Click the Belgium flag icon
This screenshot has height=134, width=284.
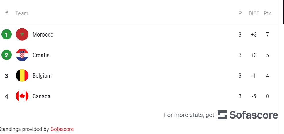point(22,76)
